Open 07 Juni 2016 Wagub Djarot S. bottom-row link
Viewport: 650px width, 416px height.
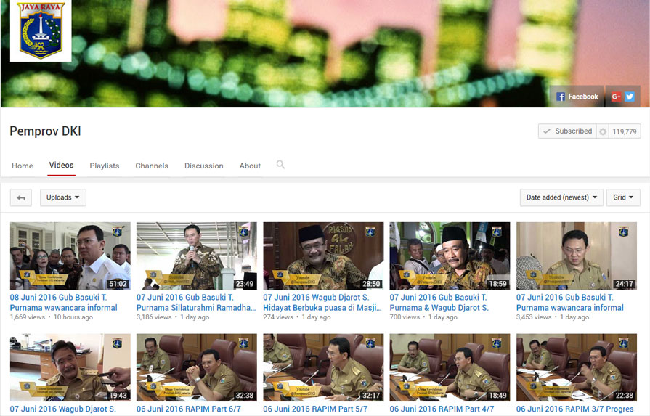[63, 409]
